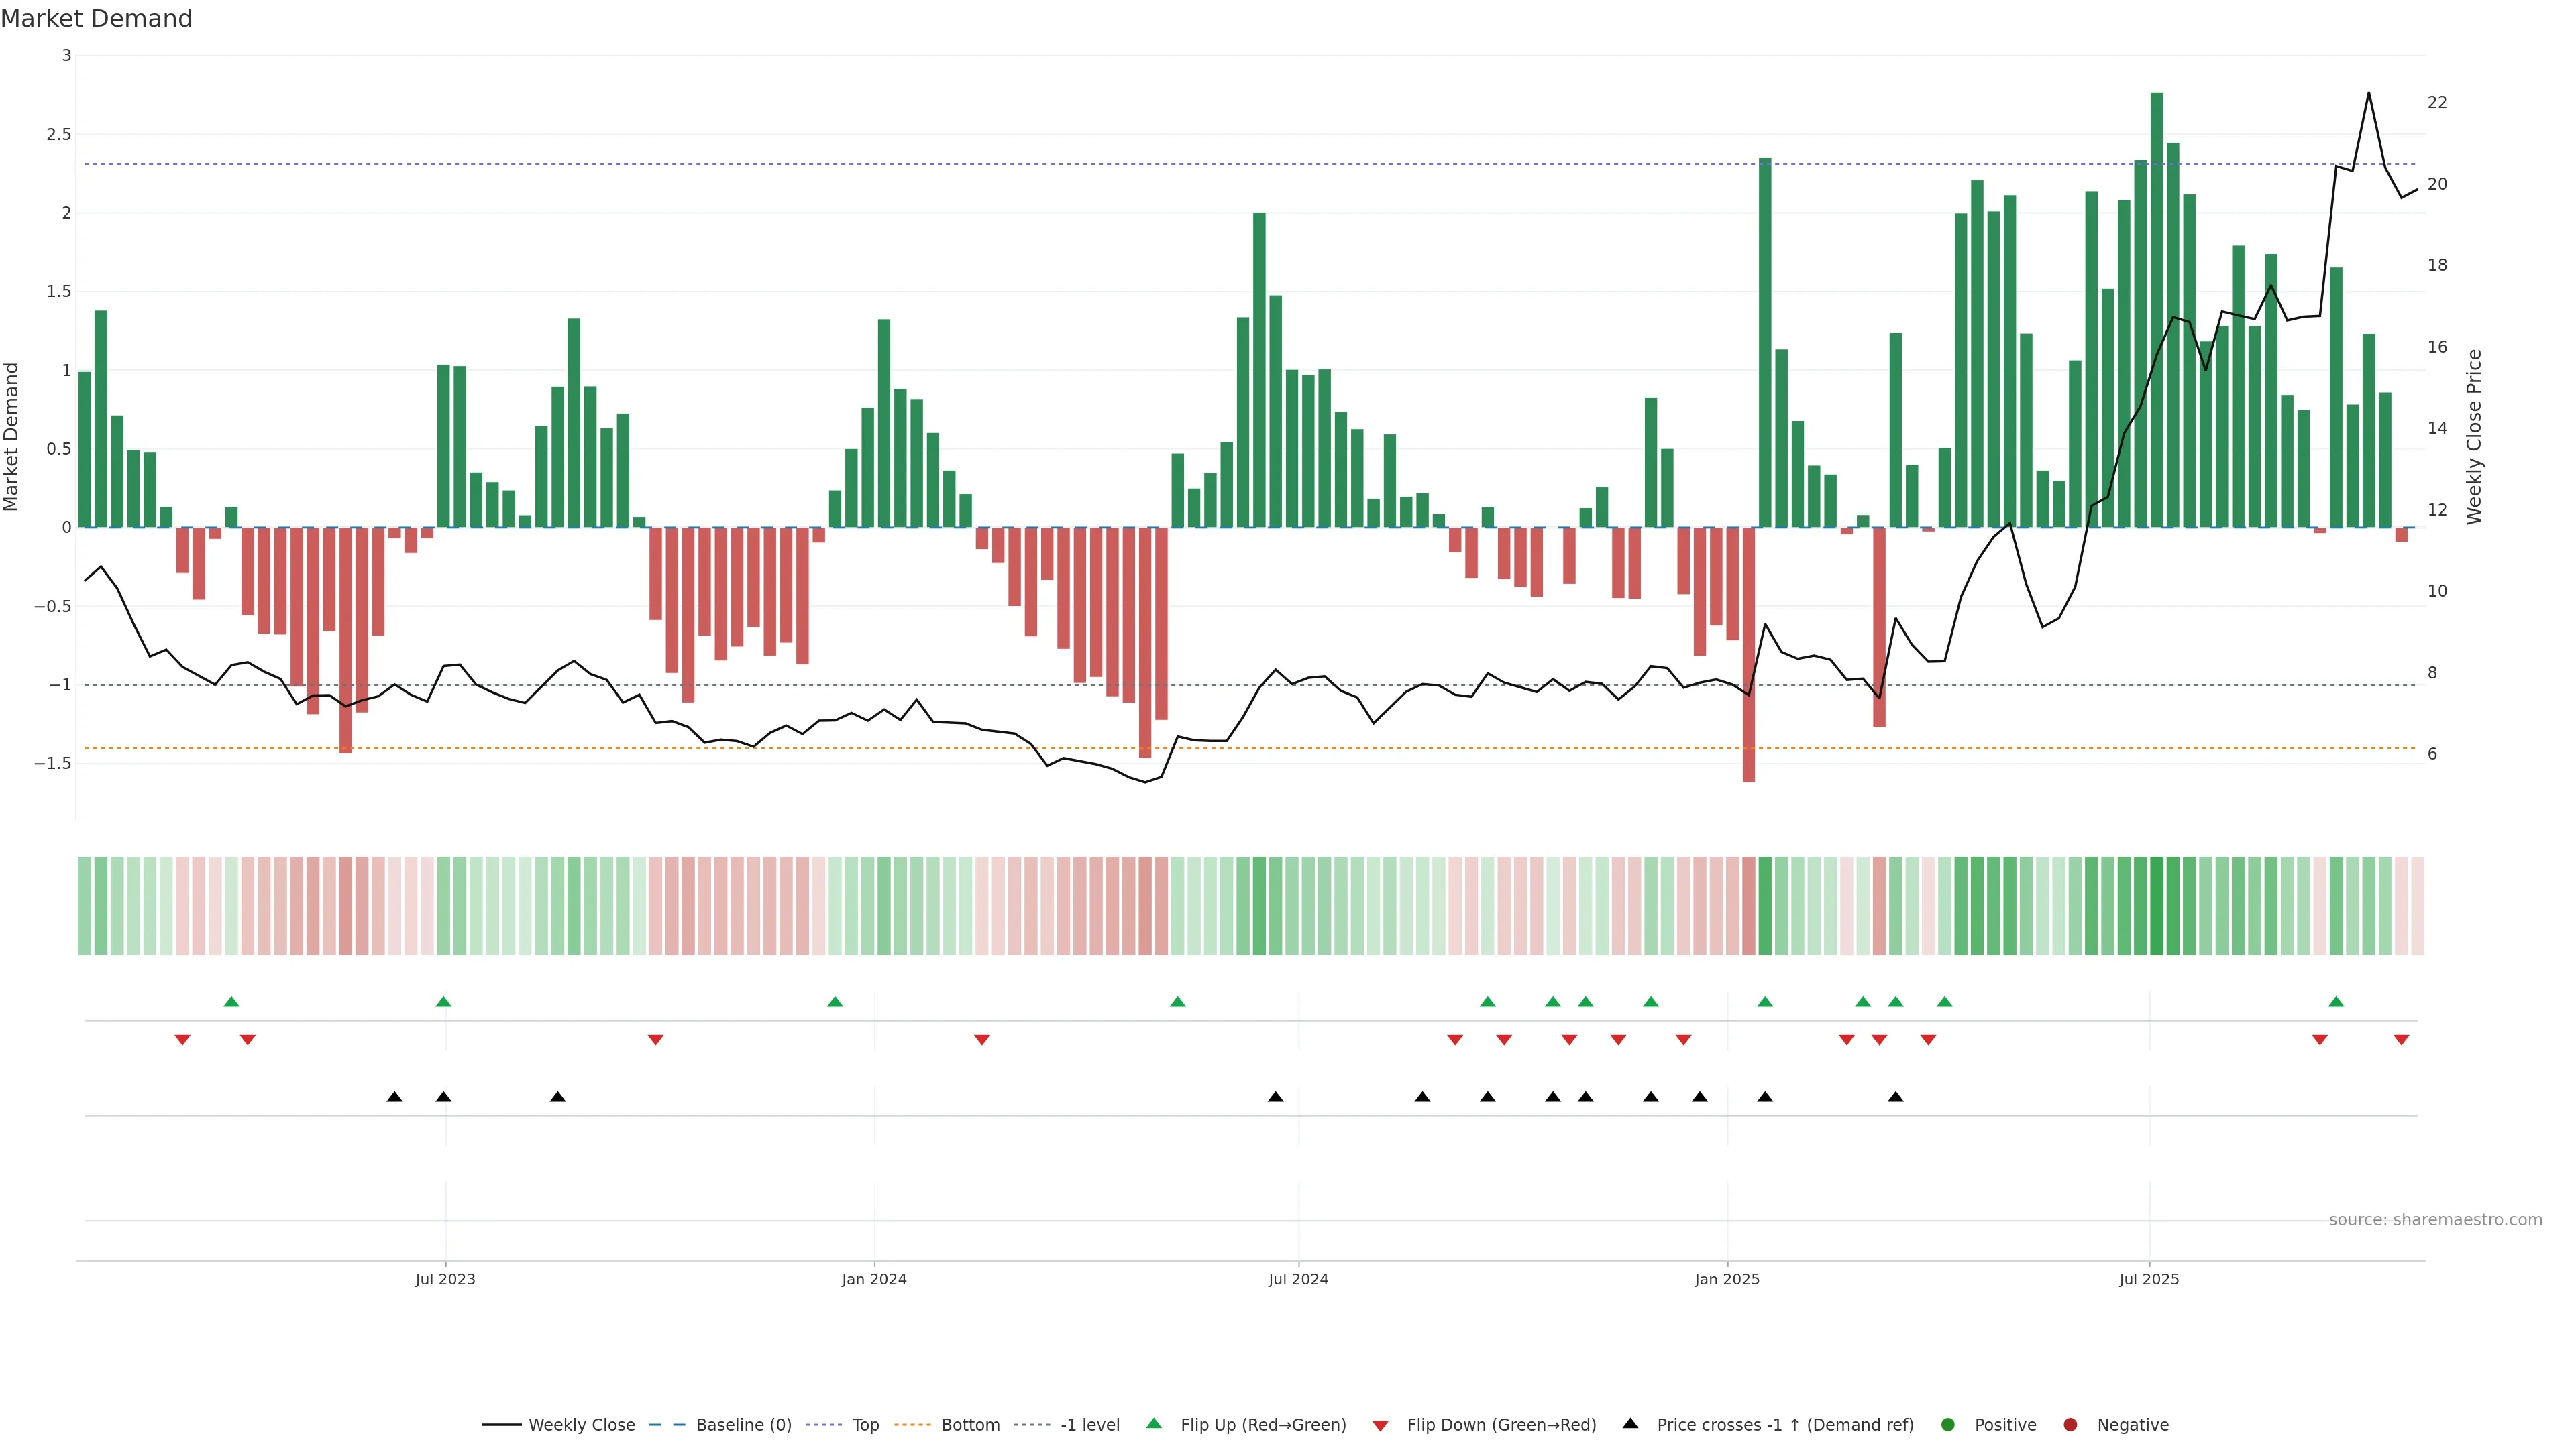Click the leftmost black price-cross triangle marker
This screenshot has width=2576, height=1448.
[x=395, y=1097]
